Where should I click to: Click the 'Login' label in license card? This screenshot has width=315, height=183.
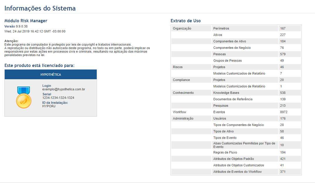point(47,86)
